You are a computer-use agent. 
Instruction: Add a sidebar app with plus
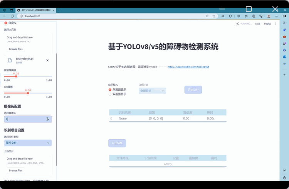tap(284, 75)
